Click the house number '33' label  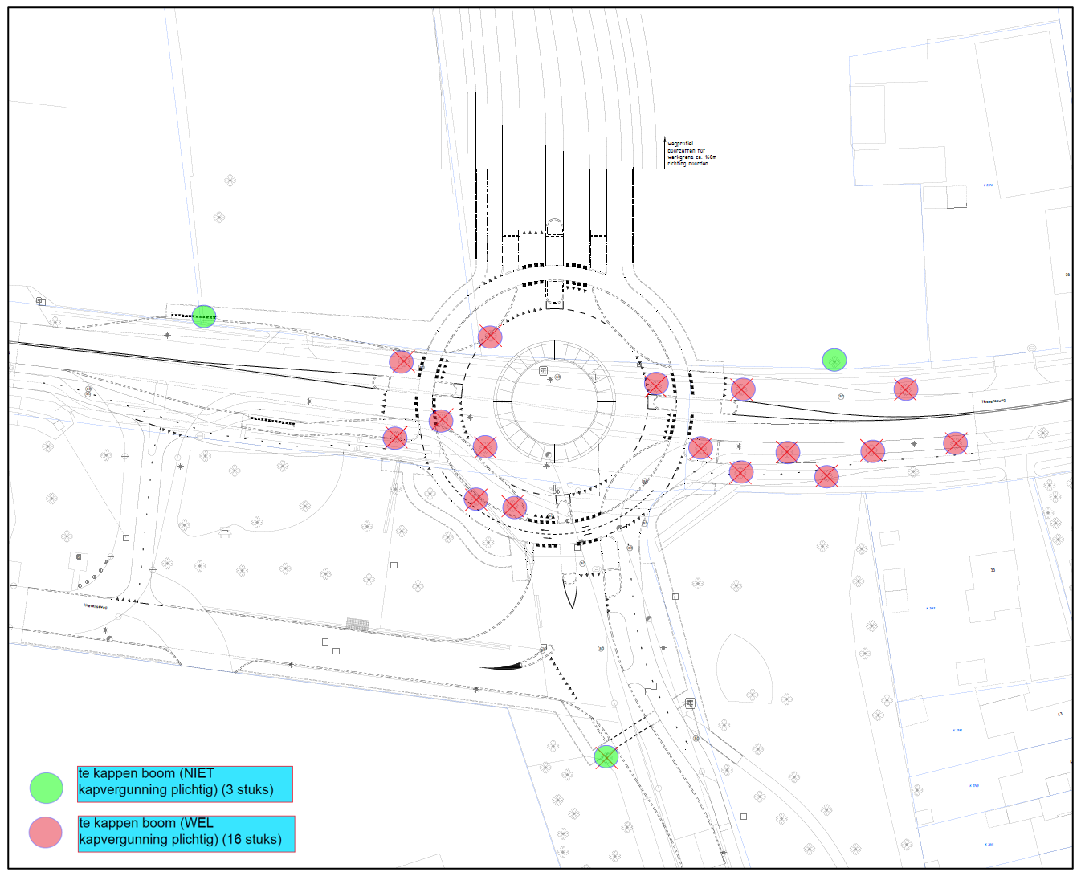993,570
